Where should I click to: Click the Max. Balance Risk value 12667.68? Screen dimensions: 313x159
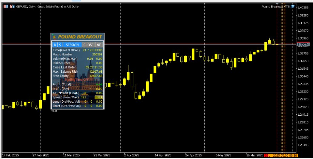(96, 72)
